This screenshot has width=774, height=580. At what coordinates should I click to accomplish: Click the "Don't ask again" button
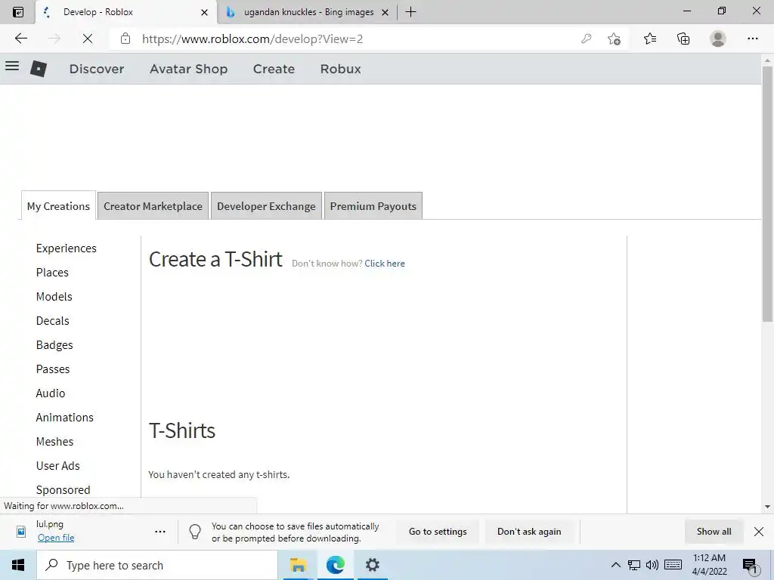click(x=529, y=532)
